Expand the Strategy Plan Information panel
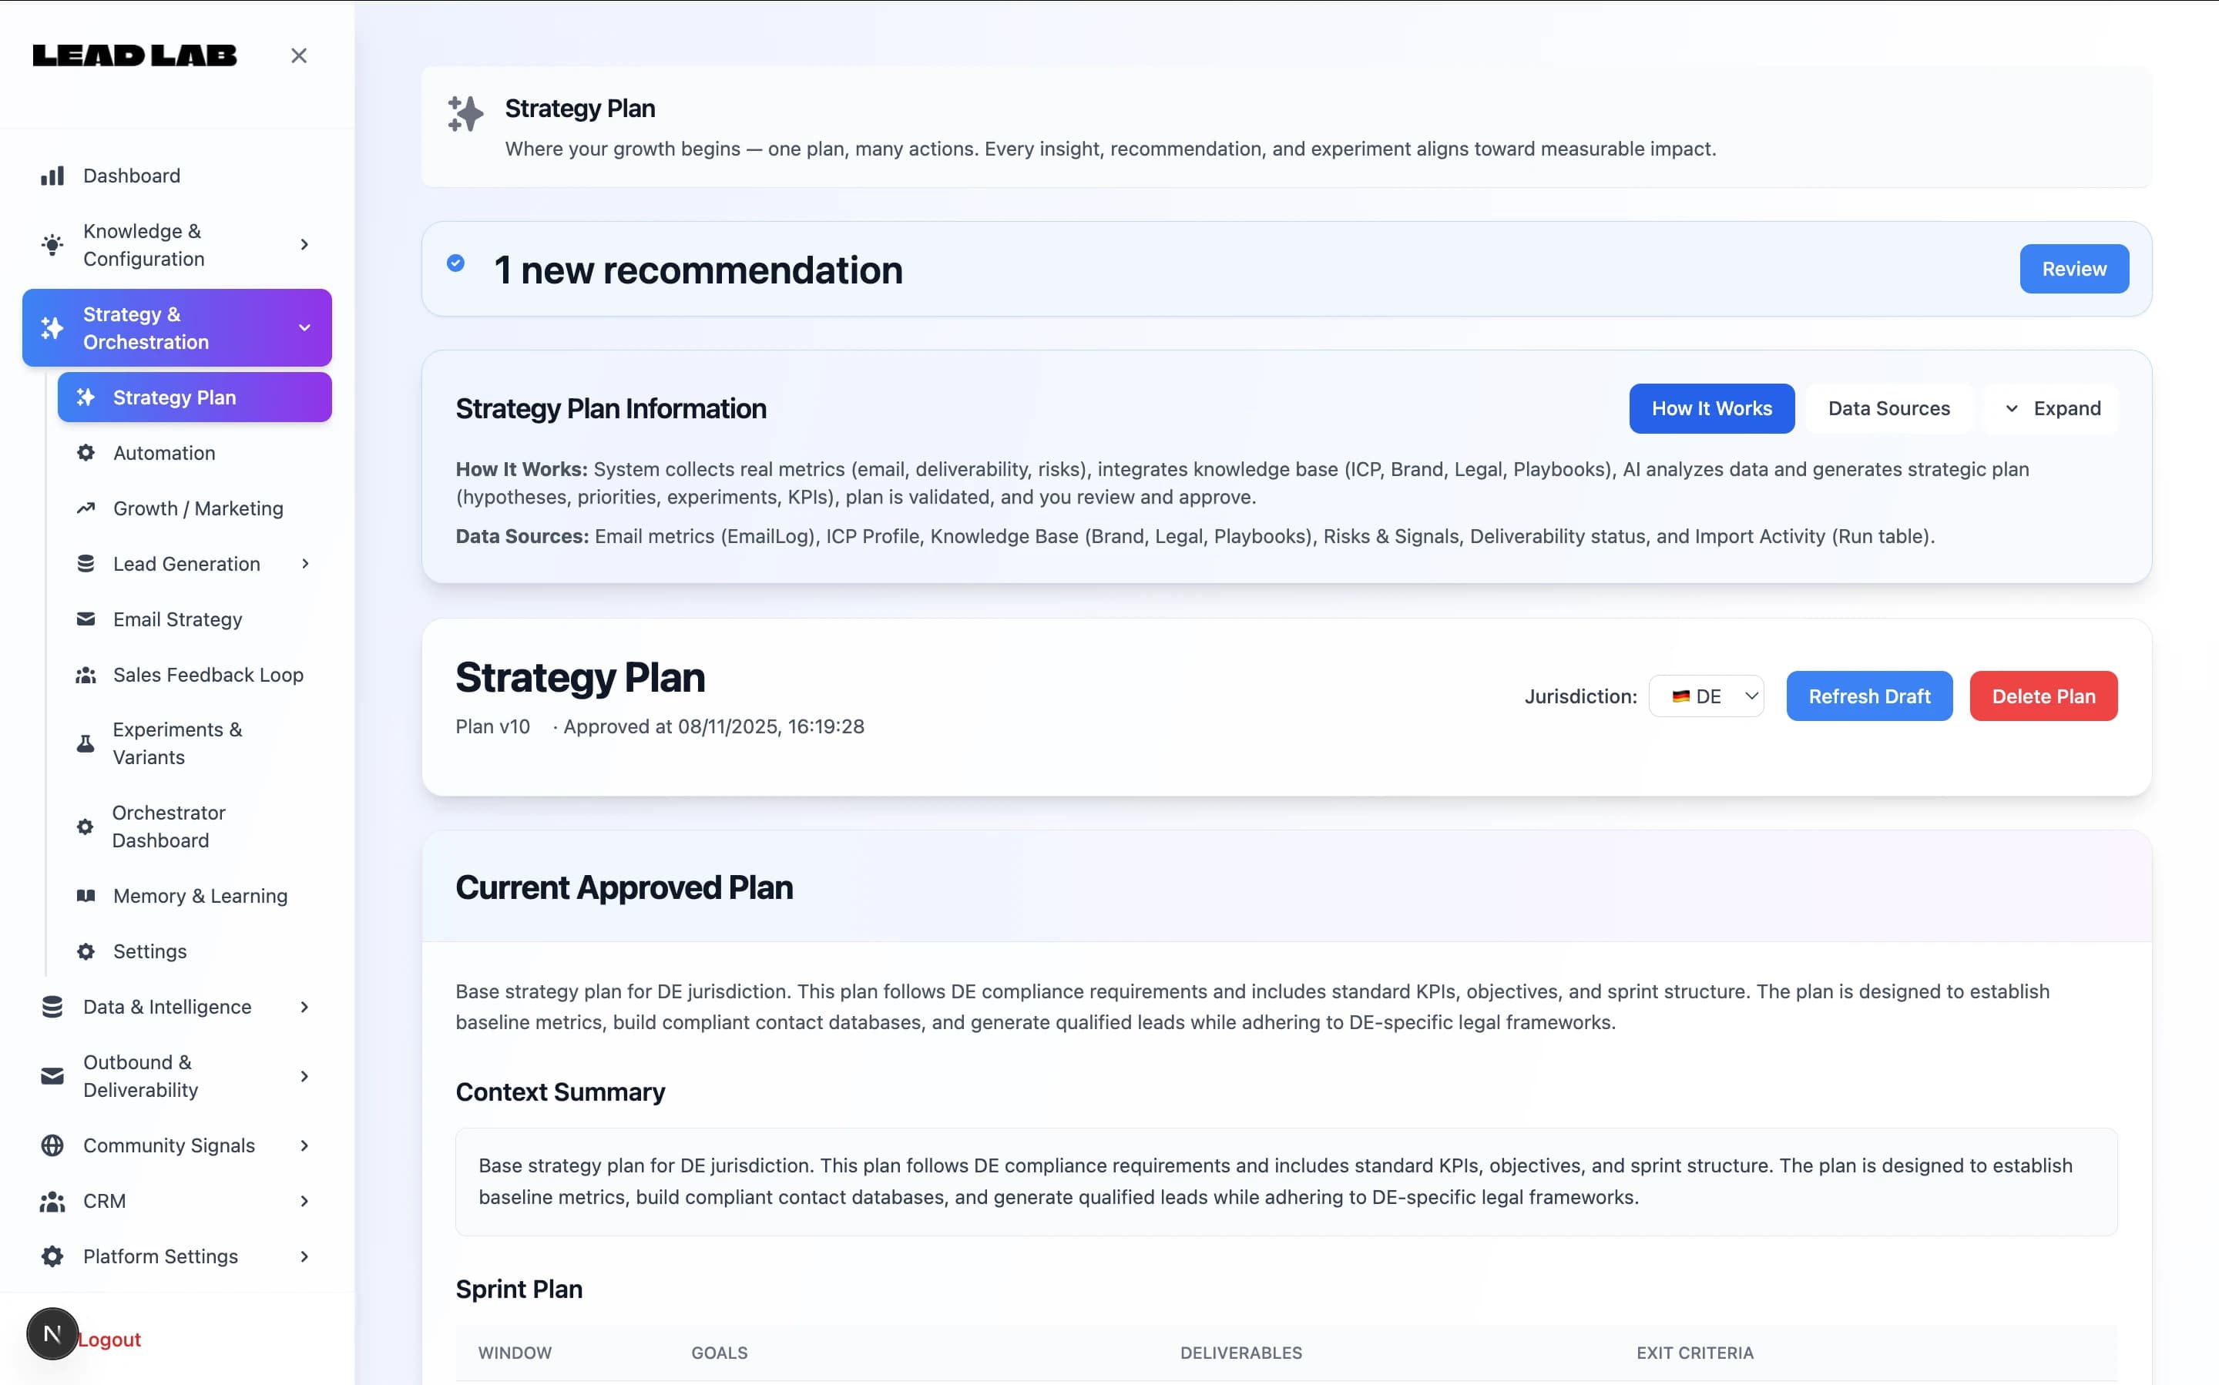This screenshot has height=1385, width=2219. click(x=2053, y=408)
